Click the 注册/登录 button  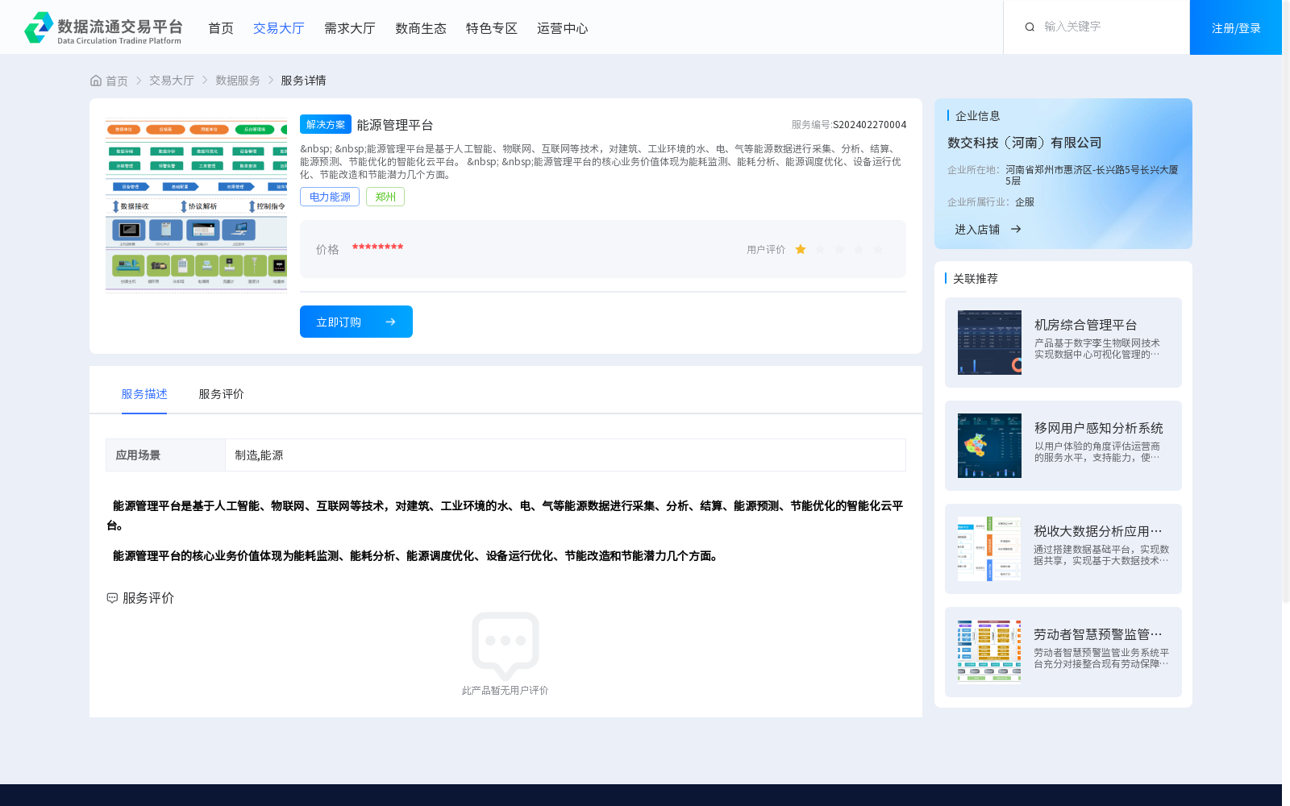click(1236, 27)
